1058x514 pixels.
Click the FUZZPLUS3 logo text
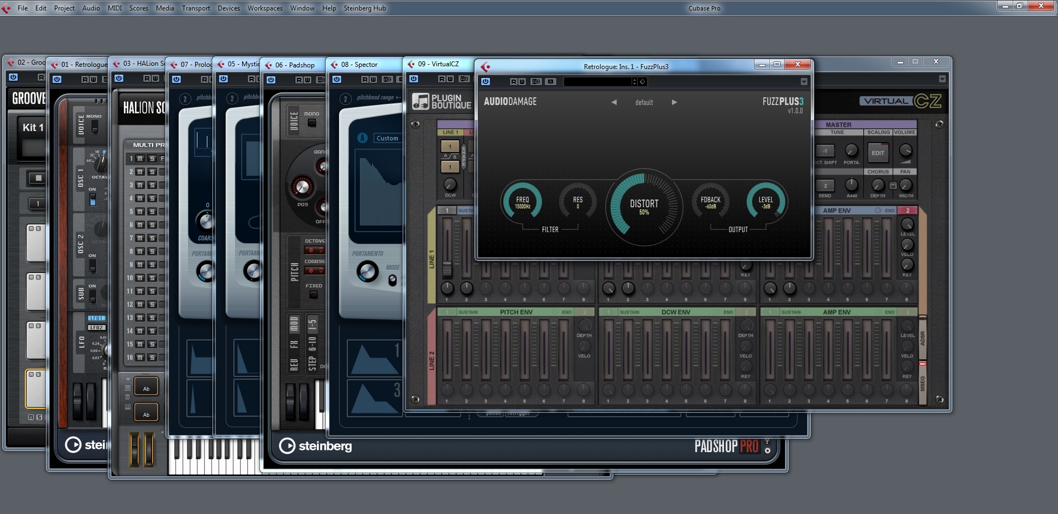783,101
